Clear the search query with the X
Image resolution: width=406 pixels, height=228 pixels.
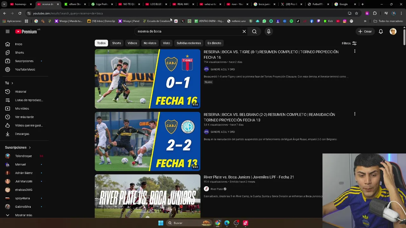click(x=244, y=31)
